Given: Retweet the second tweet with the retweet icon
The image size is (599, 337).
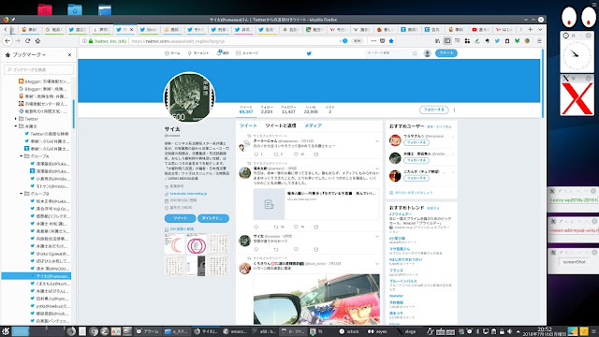Looking at the screenshot, I should 276,227.
